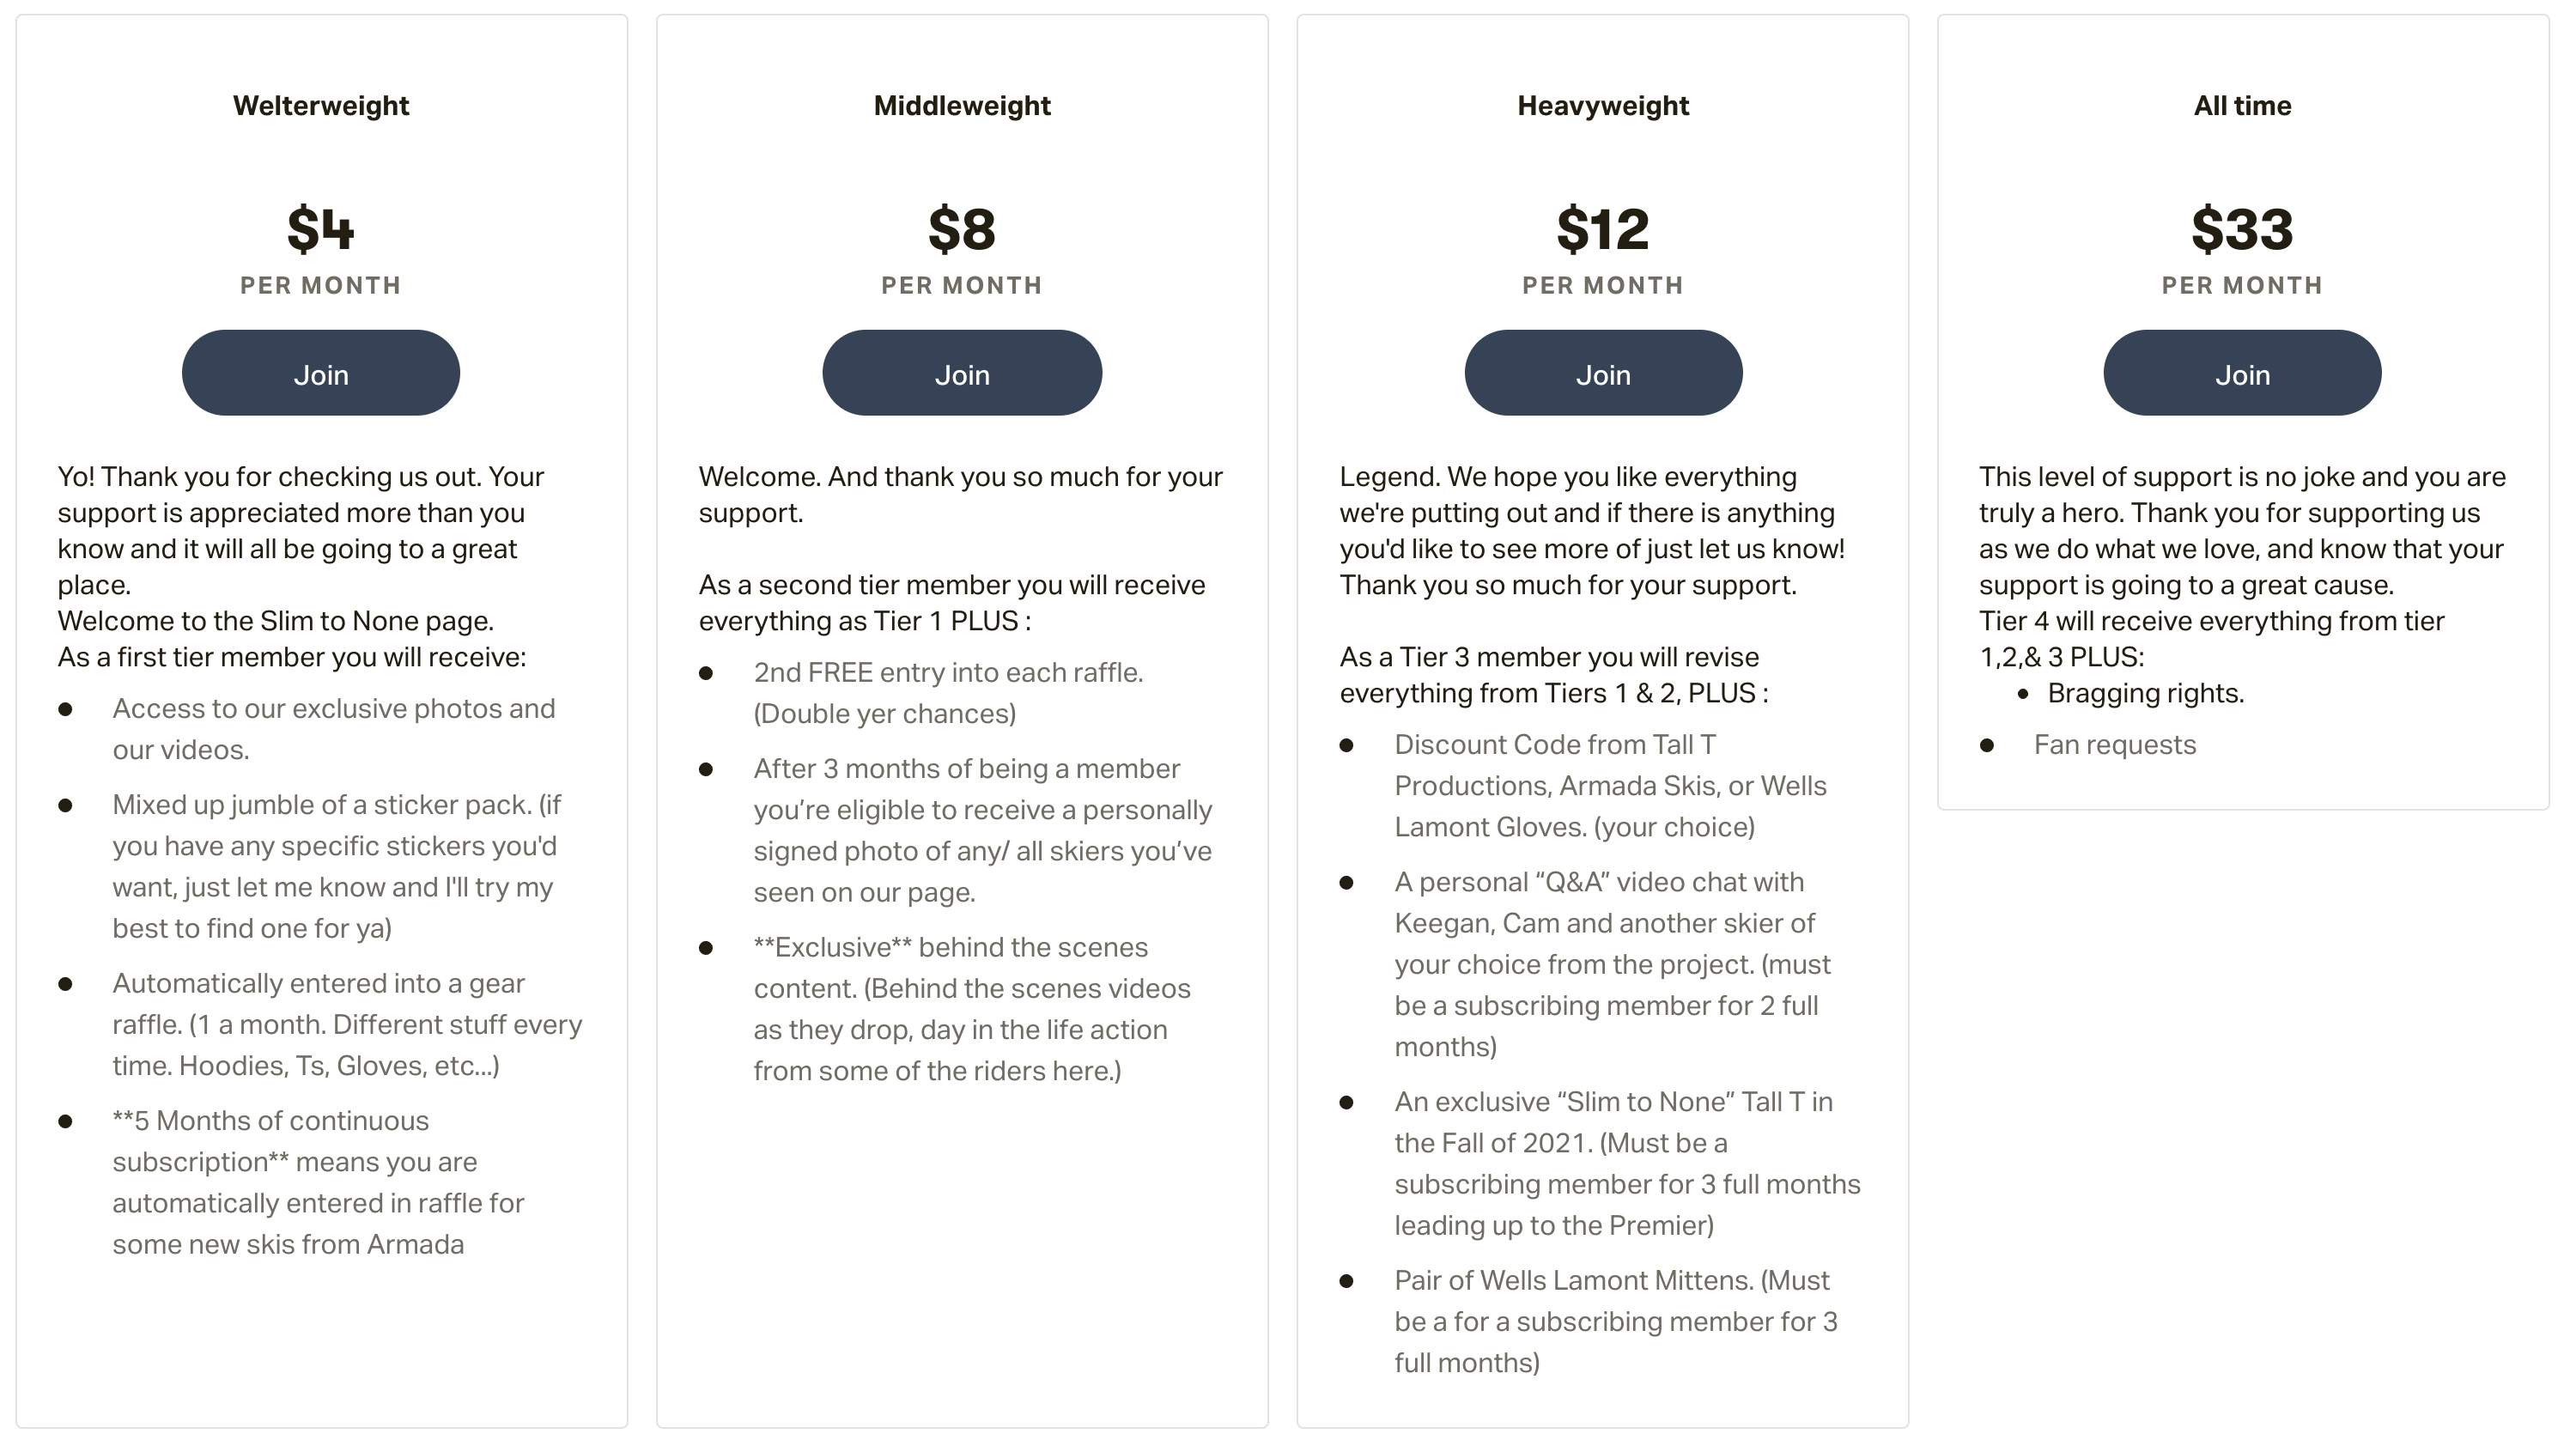This screenshot has height=1446, width=2576.
Task: Click the personal Q&A video chat benefit
Action: coord(1611,964)
